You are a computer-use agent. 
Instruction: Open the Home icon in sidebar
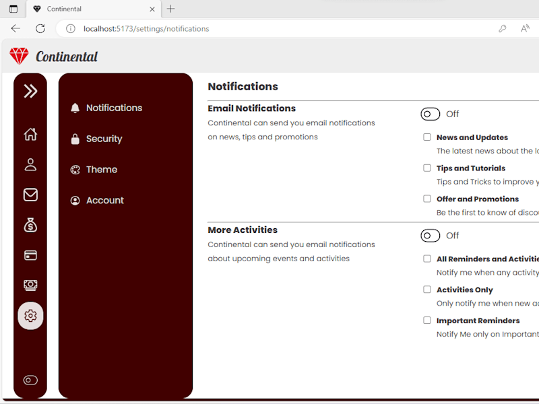tap(30, 134)
